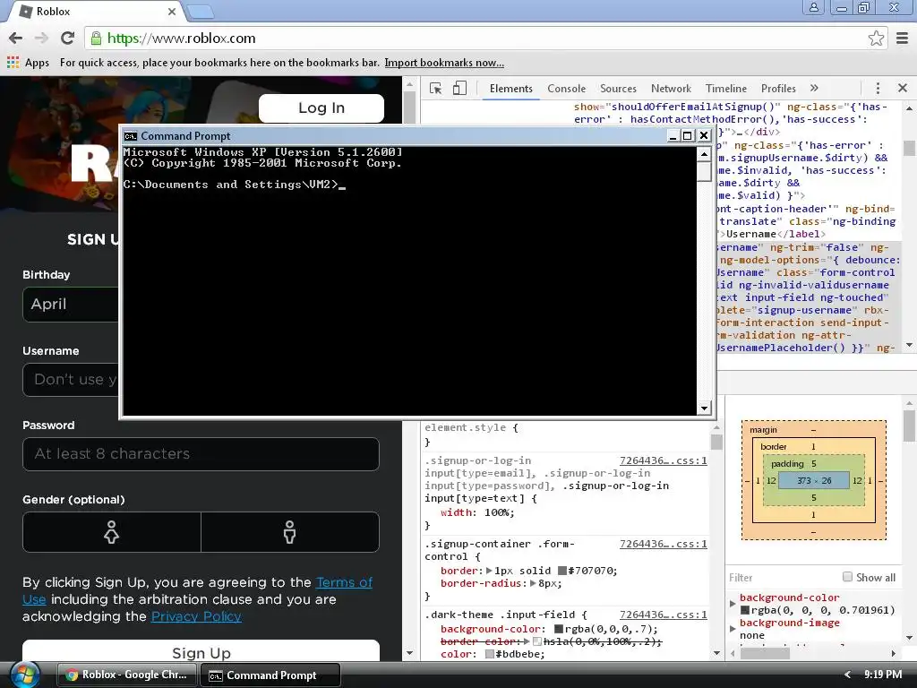Show more DevTools tabs with chevron
This screenshot has height=688, width=917.
point(814,89)
